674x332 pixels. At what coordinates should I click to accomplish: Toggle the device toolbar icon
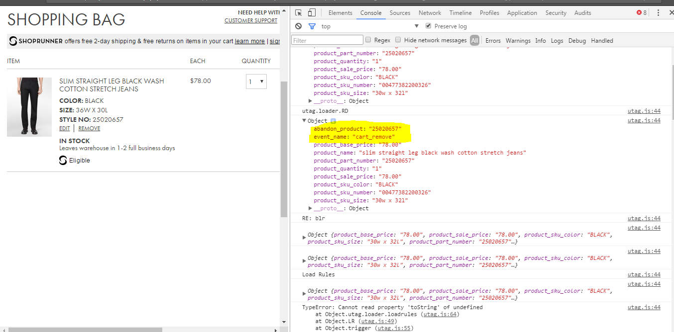point(312,12)
